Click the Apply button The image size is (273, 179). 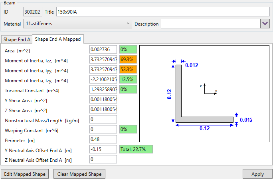(257, 174)
